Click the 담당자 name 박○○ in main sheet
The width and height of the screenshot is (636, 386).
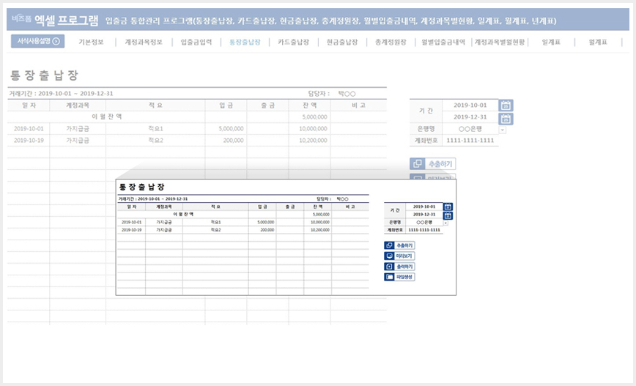(x=347, y=94)
